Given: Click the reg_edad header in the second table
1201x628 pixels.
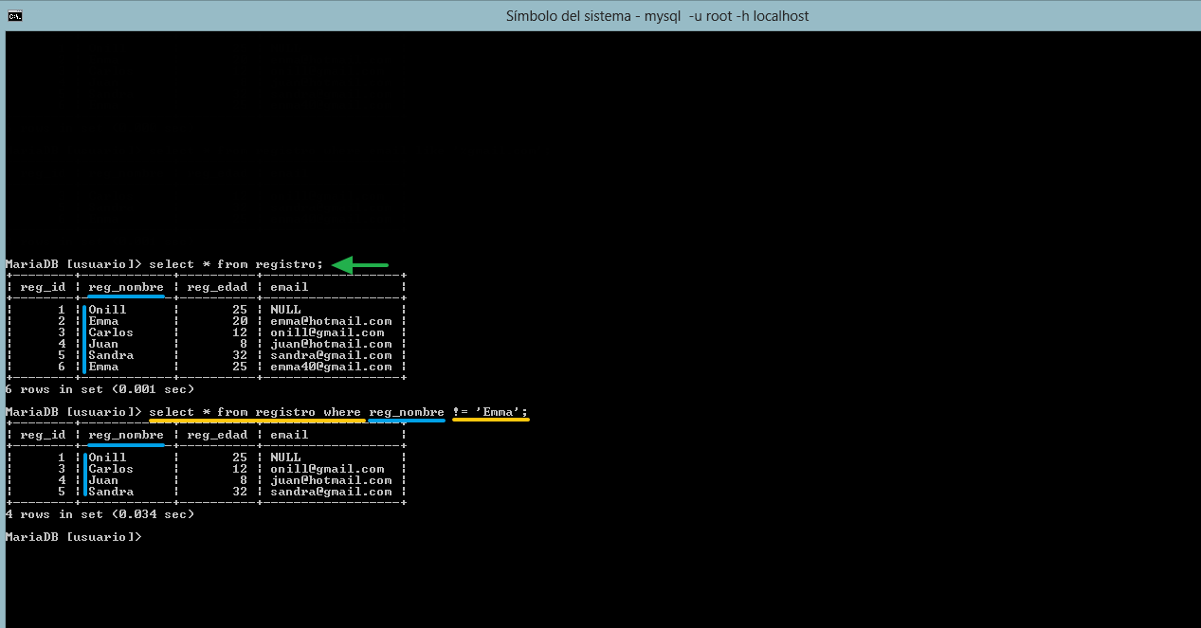Looking at the screenshot, I should tap(217, 435).
